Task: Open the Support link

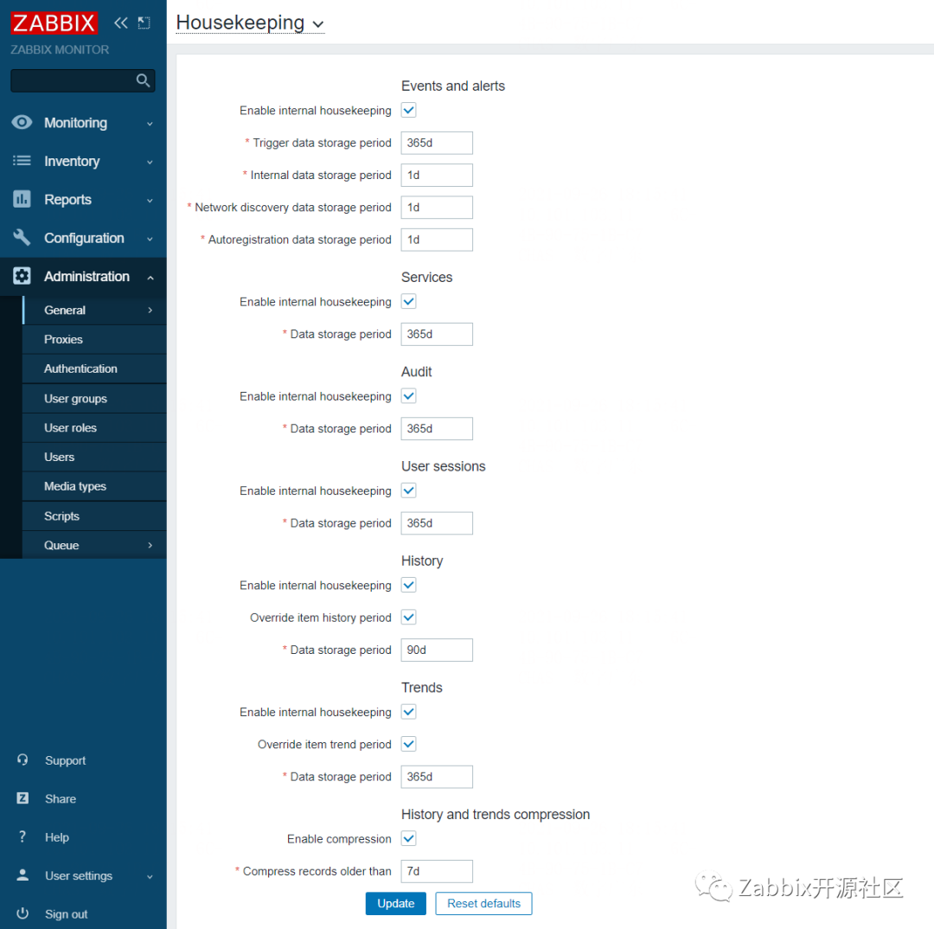Action: point(66,760)
